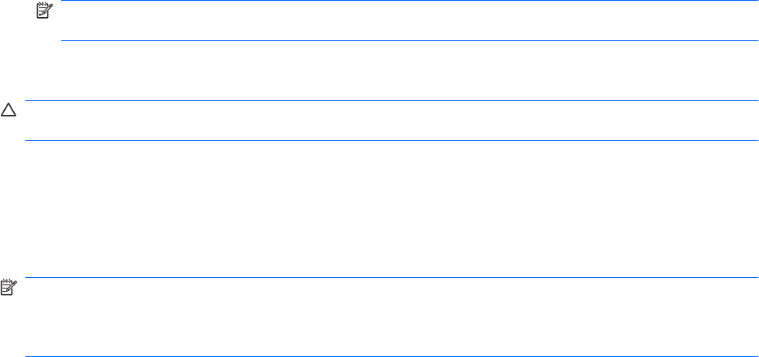Click the blue rule above the top note
Image resolution: width=759 pixels, height=357 pixels.
(408, 1)
